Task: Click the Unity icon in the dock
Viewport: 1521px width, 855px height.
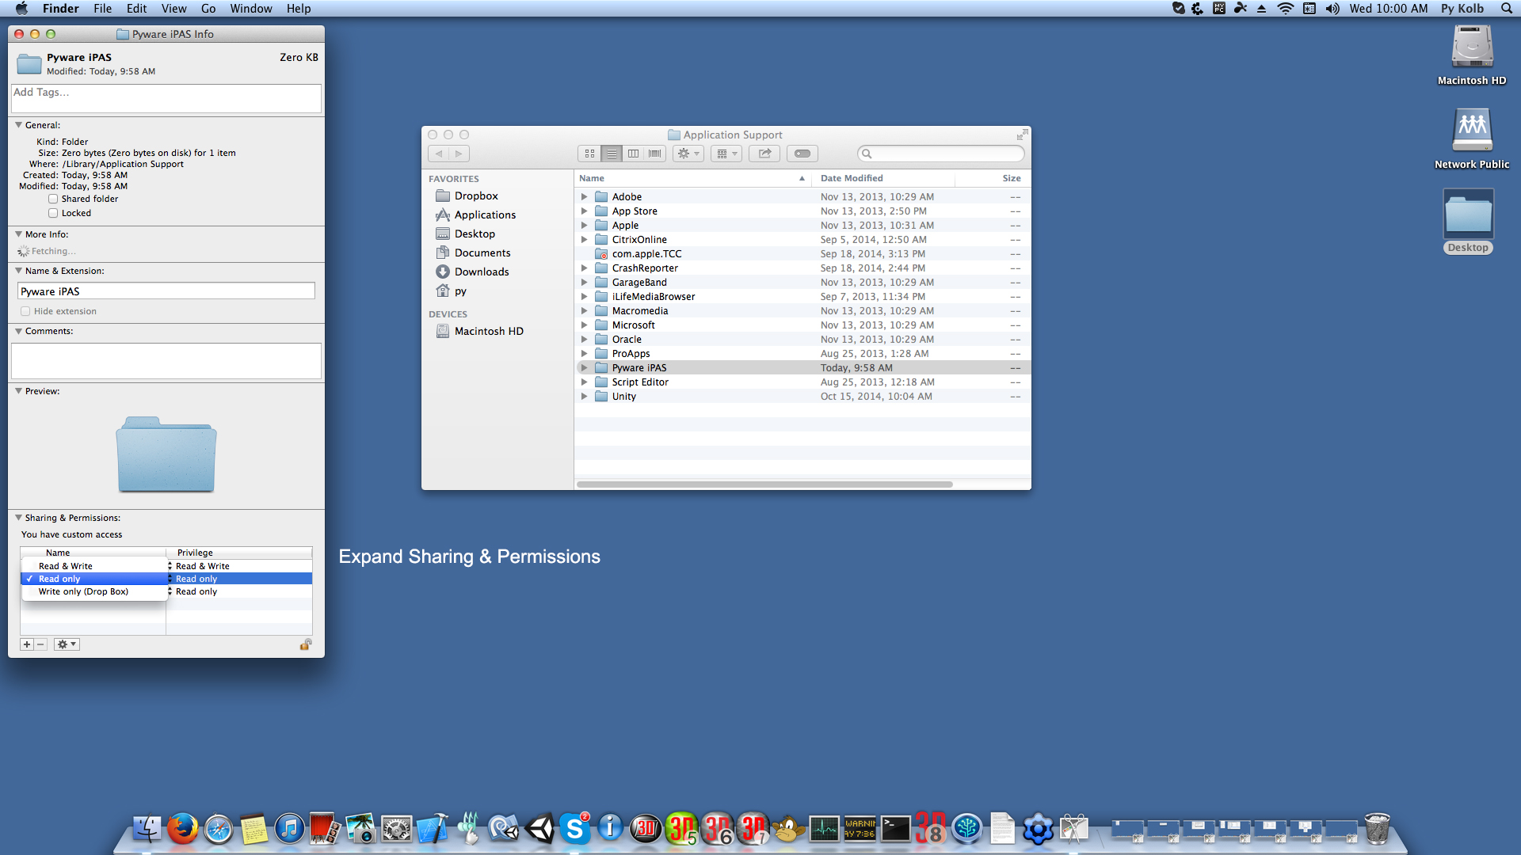Action: (542, 828)
